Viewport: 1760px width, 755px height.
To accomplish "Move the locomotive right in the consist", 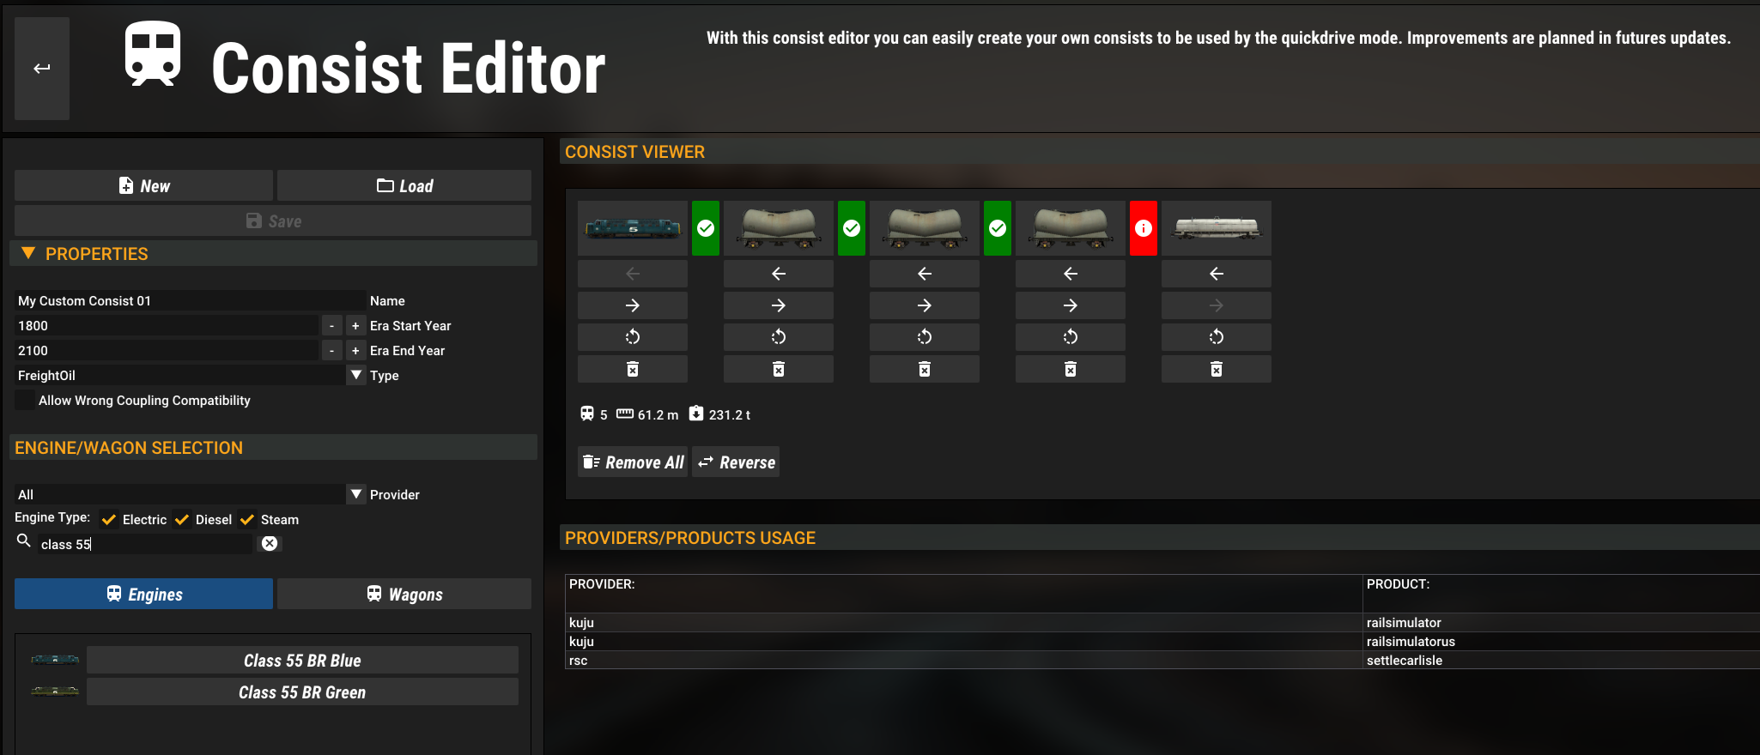I will [633, 305].
